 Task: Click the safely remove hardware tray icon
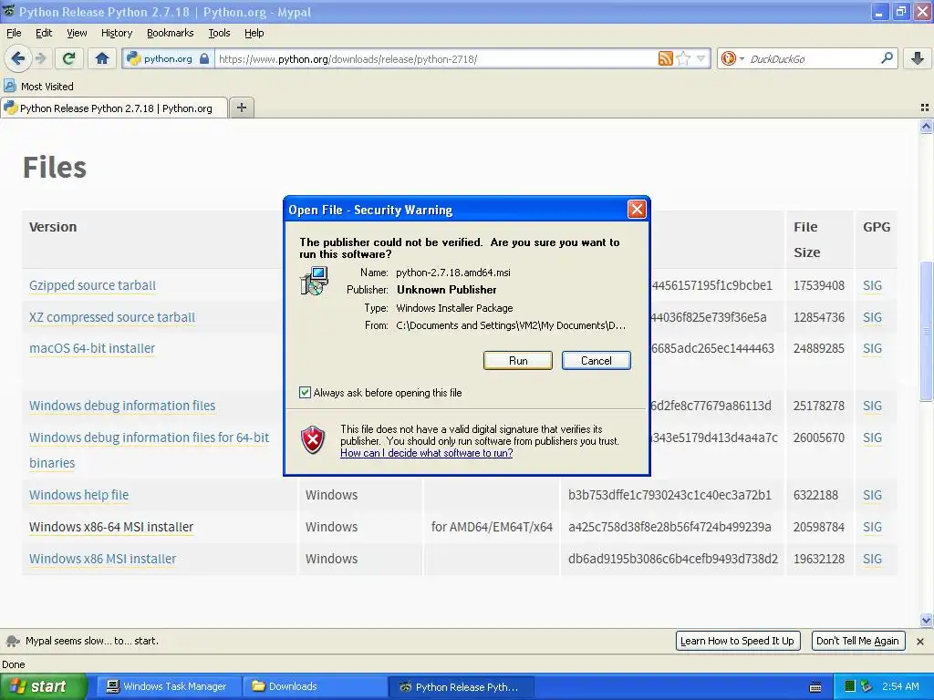(x=867, y=686)
